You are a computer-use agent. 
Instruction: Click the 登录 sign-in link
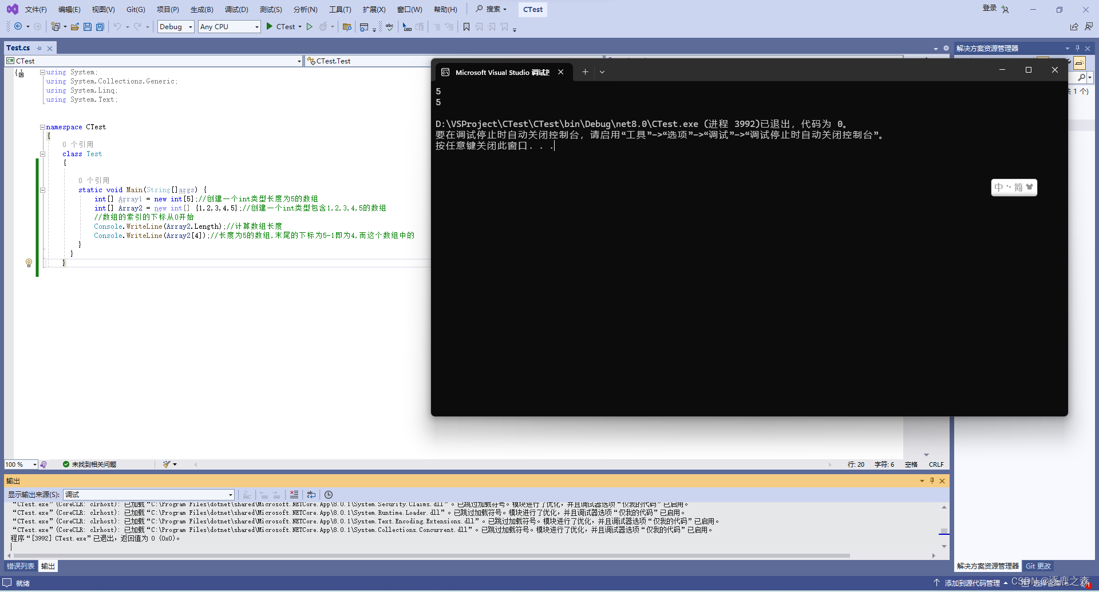(x=990, y=8)
